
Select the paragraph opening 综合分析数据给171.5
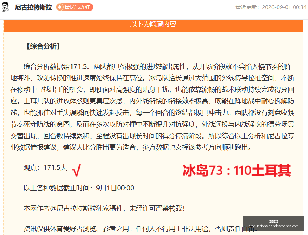pyautogui.click(x=152, y=107)
